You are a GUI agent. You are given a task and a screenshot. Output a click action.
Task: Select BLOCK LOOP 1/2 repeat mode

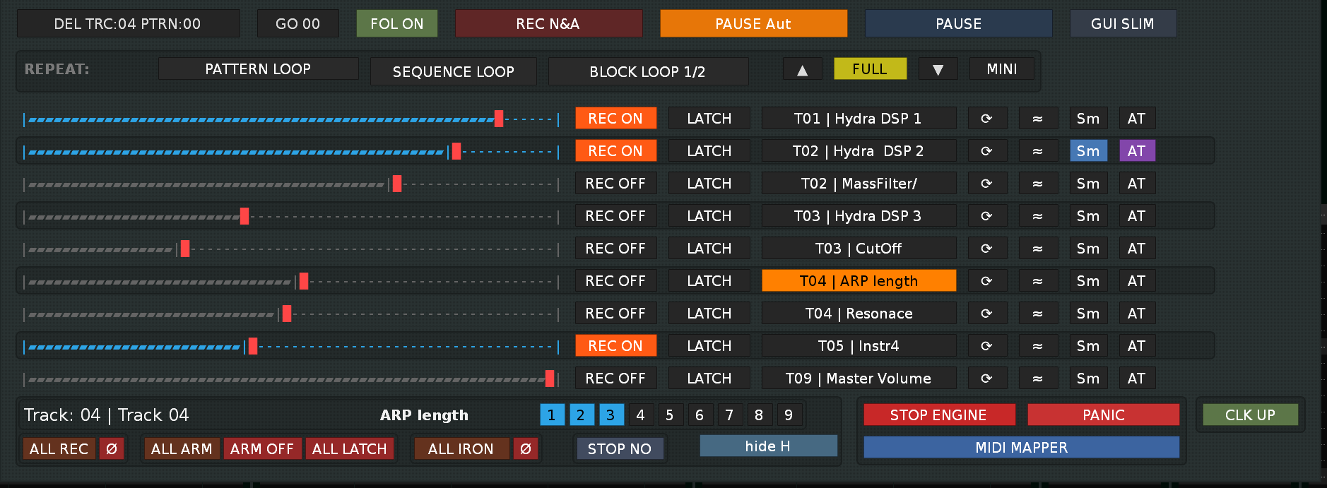648,72
